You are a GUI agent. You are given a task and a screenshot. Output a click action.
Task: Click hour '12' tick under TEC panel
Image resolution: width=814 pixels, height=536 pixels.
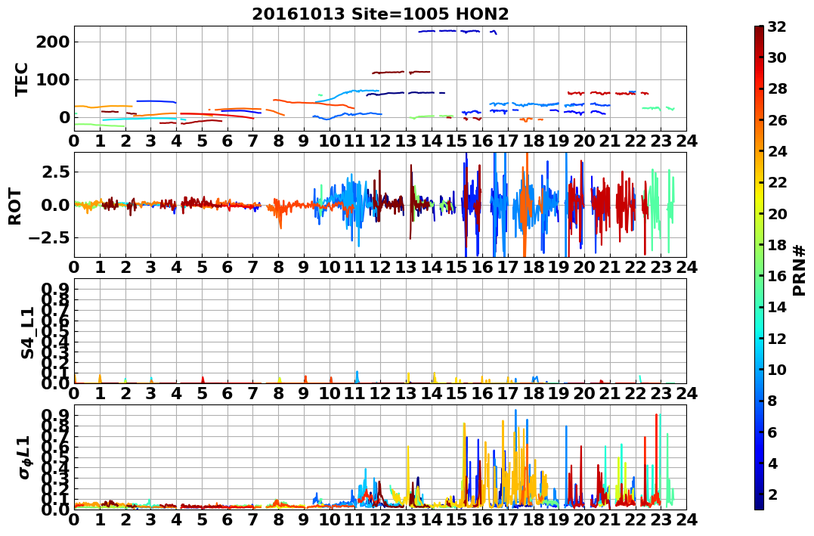click(x=380, y=141)
